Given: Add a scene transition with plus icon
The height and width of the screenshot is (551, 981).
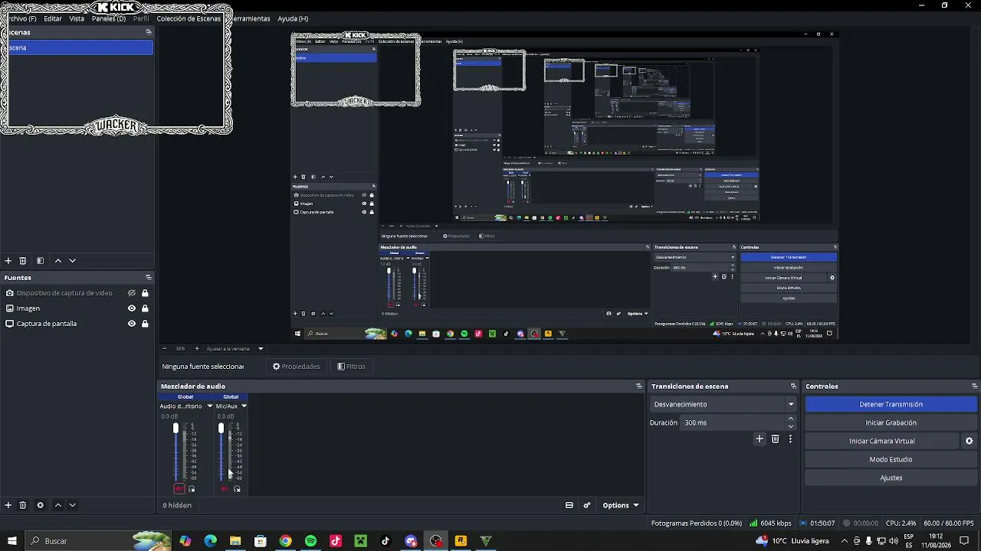Looking at the screenshot, I should pyautogui.click(x=760, y=439).
